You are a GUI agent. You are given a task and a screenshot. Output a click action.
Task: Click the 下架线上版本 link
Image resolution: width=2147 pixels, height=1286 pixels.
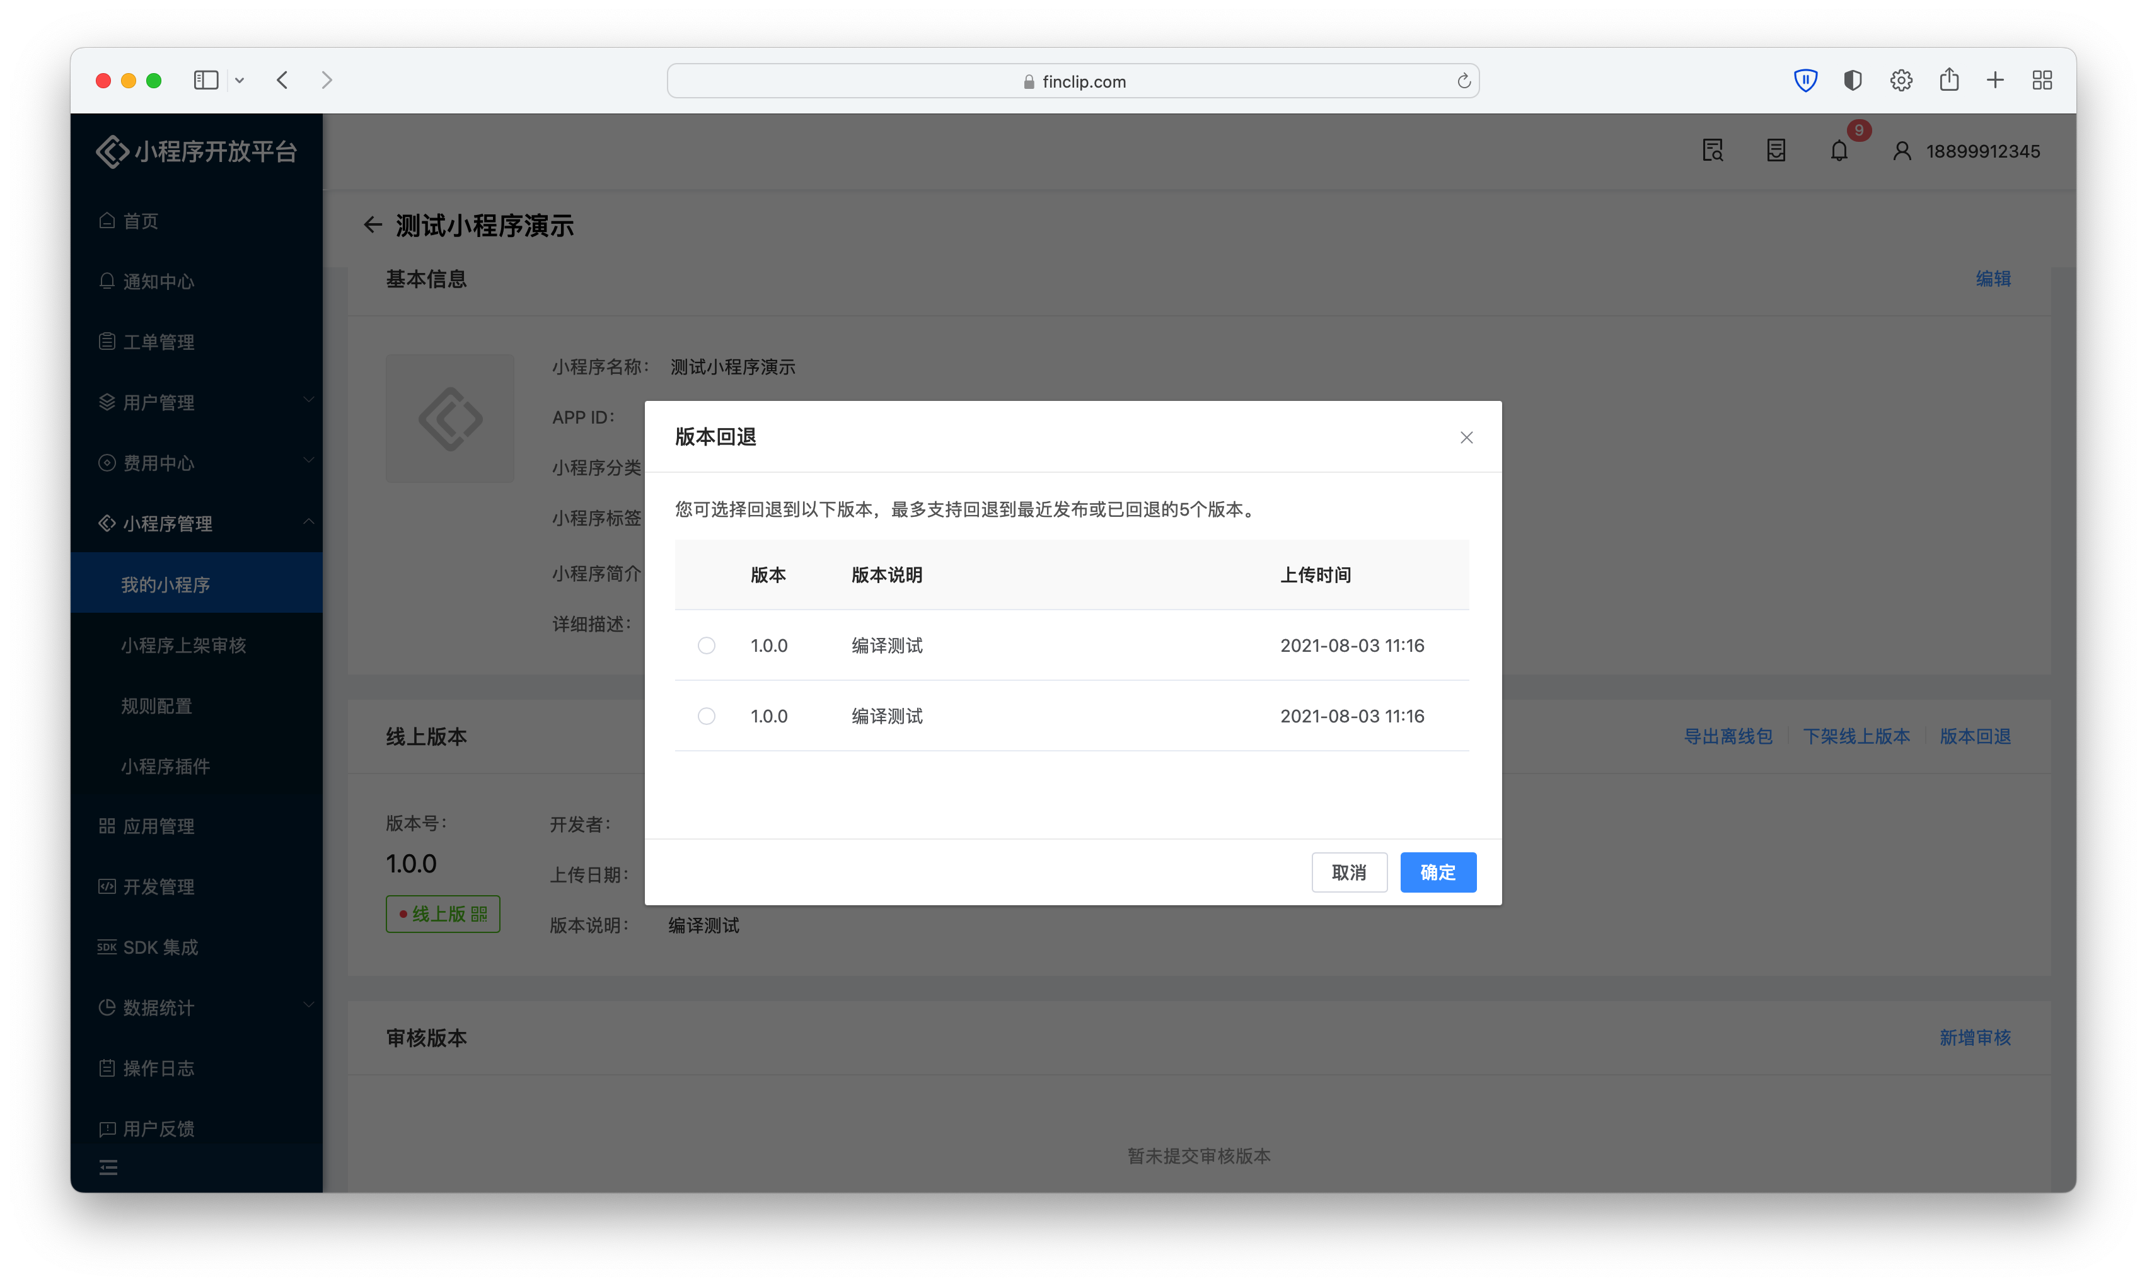1856,736
